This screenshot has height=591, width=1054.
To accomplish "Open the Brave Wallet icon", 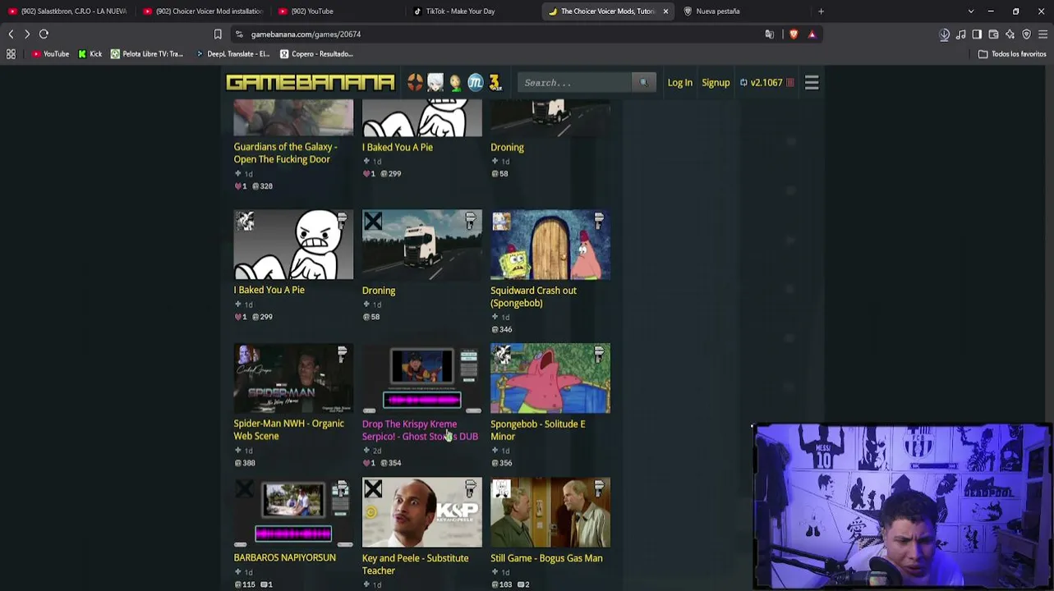I will [x=993, y=34].
